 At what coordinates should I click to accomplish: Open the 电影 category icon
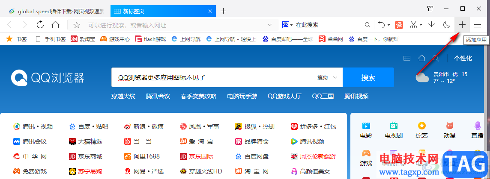pyautogui.click(x=366, y=130)
